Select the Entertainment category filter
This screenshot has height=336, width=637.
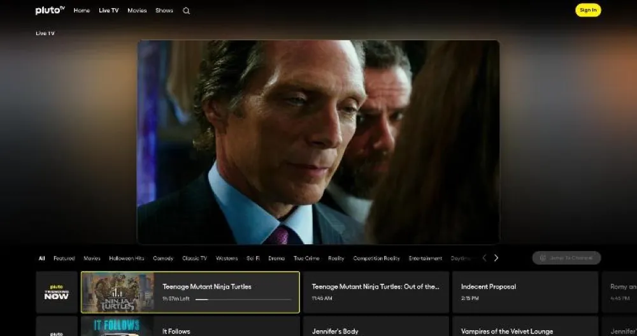click(425, 258)
